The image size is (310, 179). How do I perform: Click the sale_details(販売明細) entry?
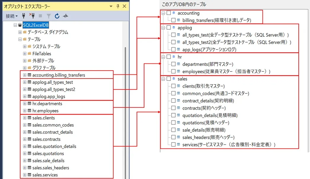tap(204, 130)
